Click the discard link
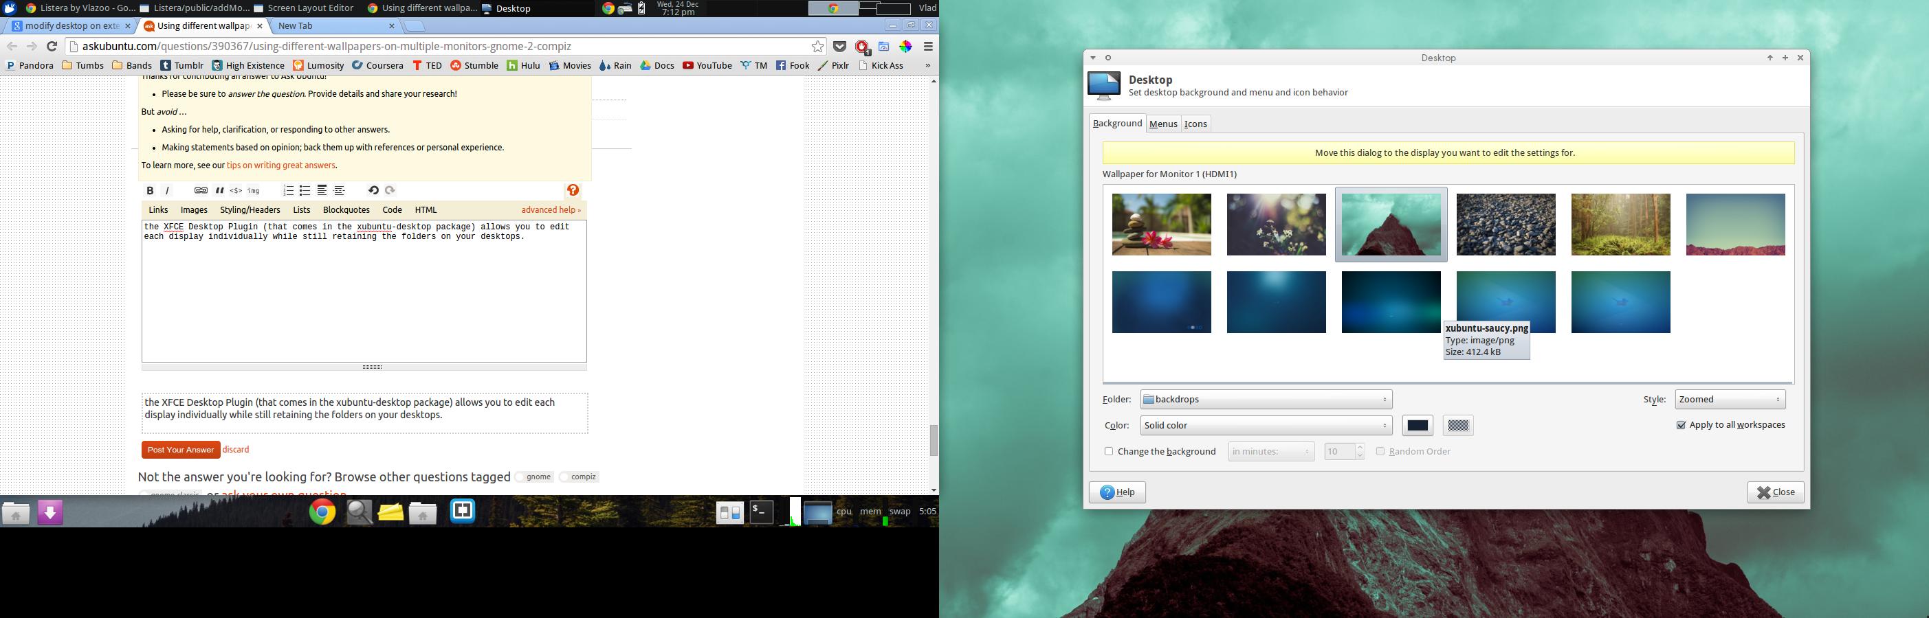The width and height of the screenshot is (1929, 618). [236, 450]
